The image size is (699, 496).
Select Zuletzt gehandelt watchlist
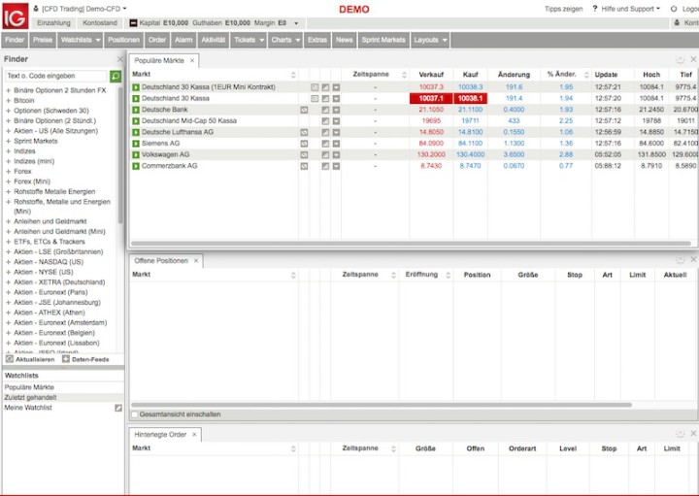tap(63, 398)
